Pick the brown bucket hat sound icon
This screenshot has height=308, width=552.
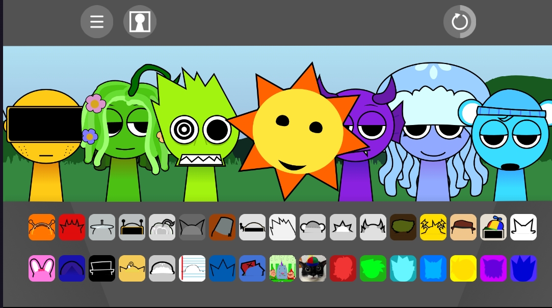[222, 227]
